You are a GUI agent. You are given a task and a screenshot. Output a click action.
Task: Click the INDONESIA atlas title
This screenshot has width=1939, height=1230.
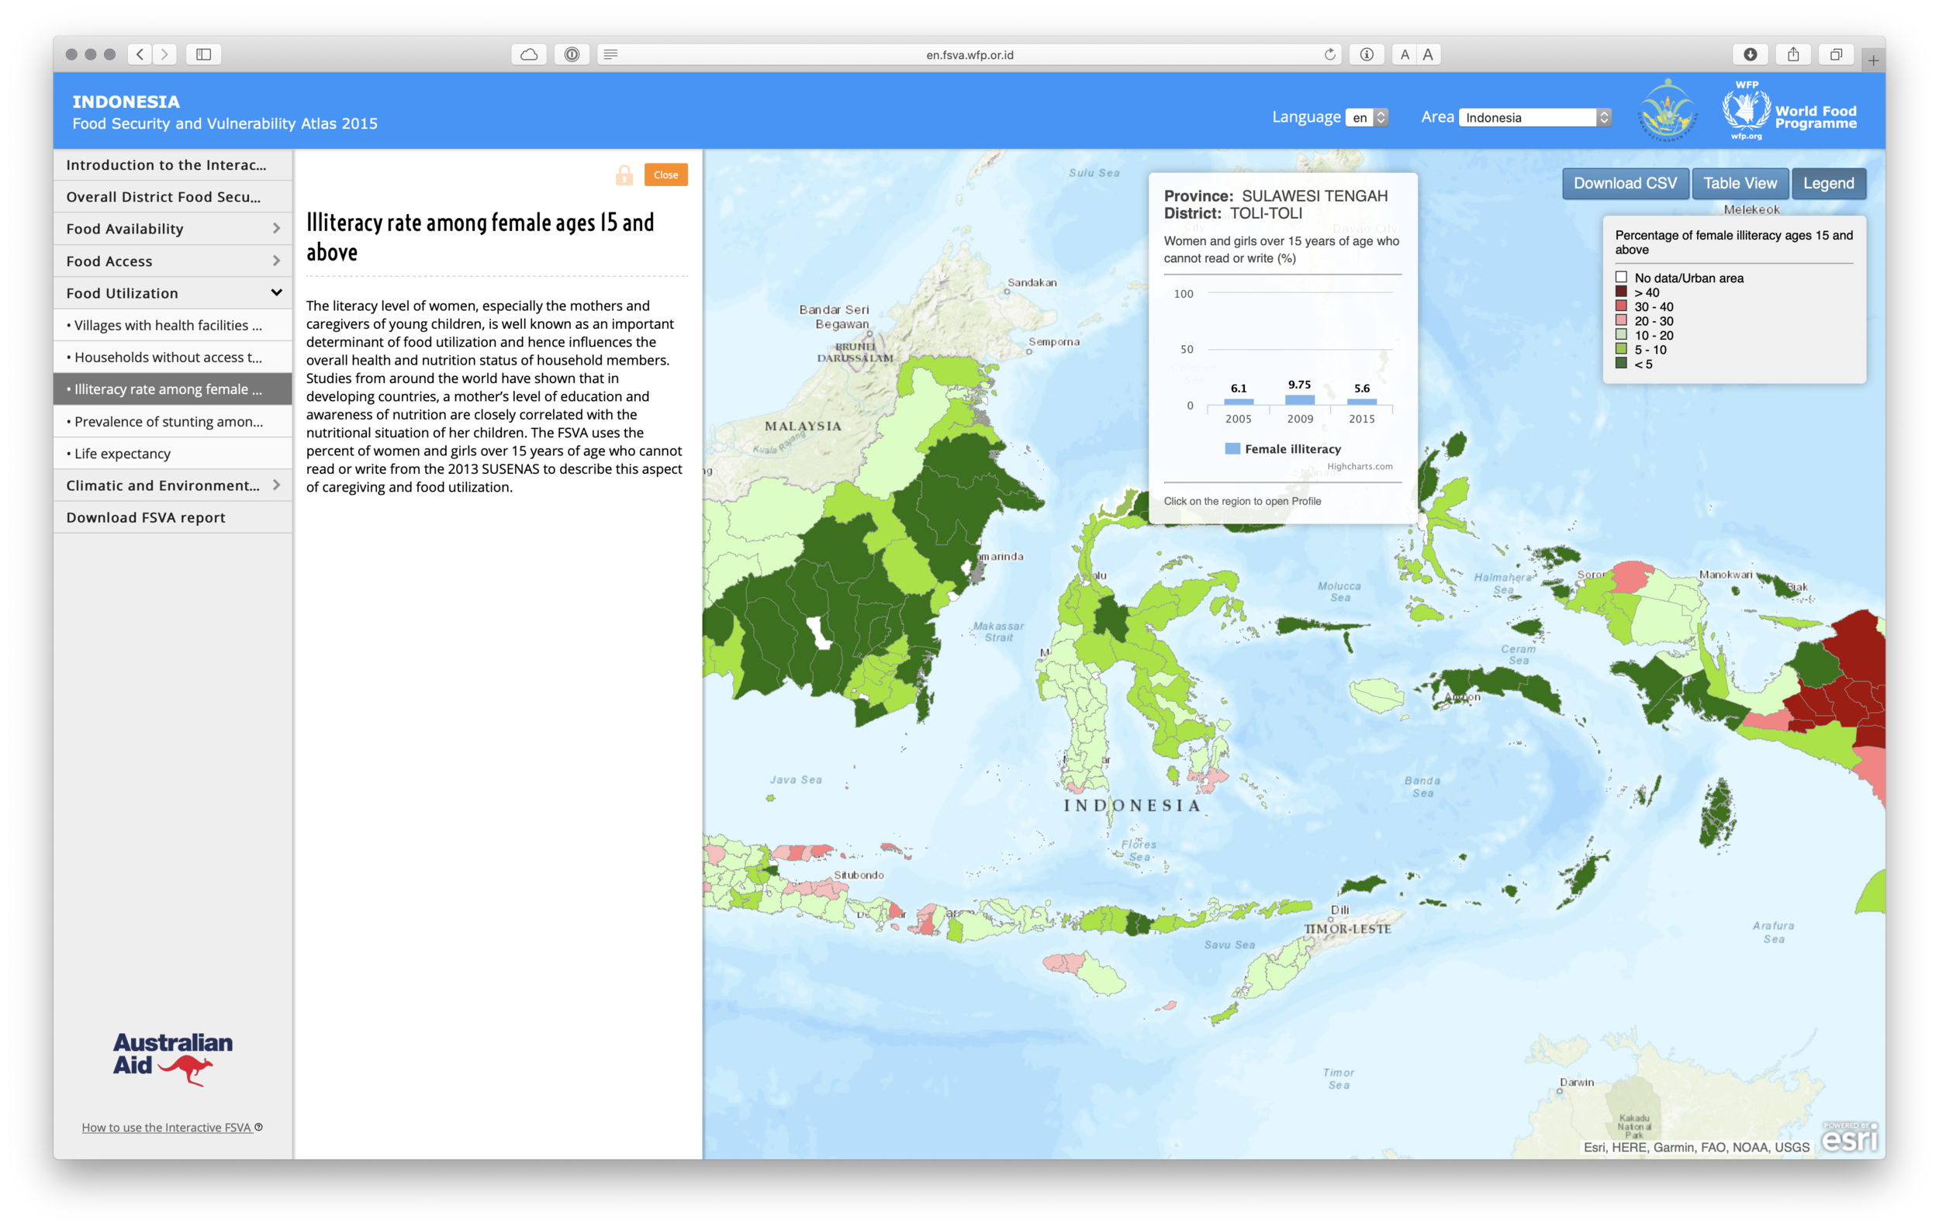point(126,102)
